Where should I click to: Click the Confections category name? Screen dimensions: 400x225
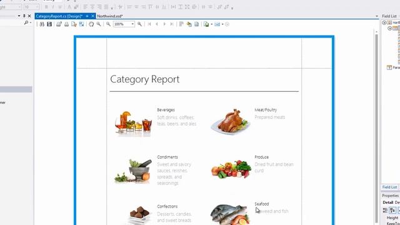[167, 206]
